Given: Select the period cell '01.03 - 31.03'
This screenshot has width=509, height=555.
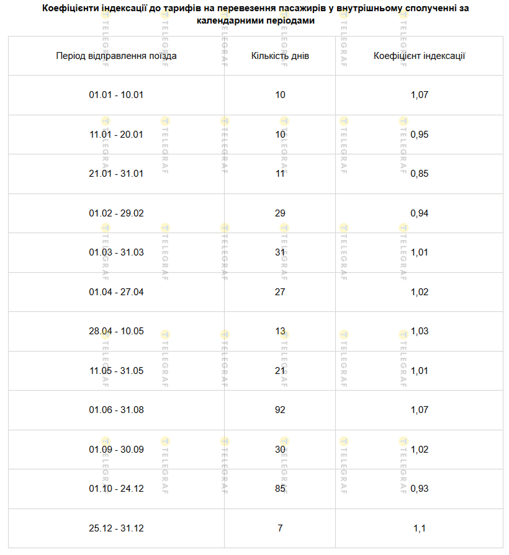Looking at the screenshot, I should click(116, 252).
